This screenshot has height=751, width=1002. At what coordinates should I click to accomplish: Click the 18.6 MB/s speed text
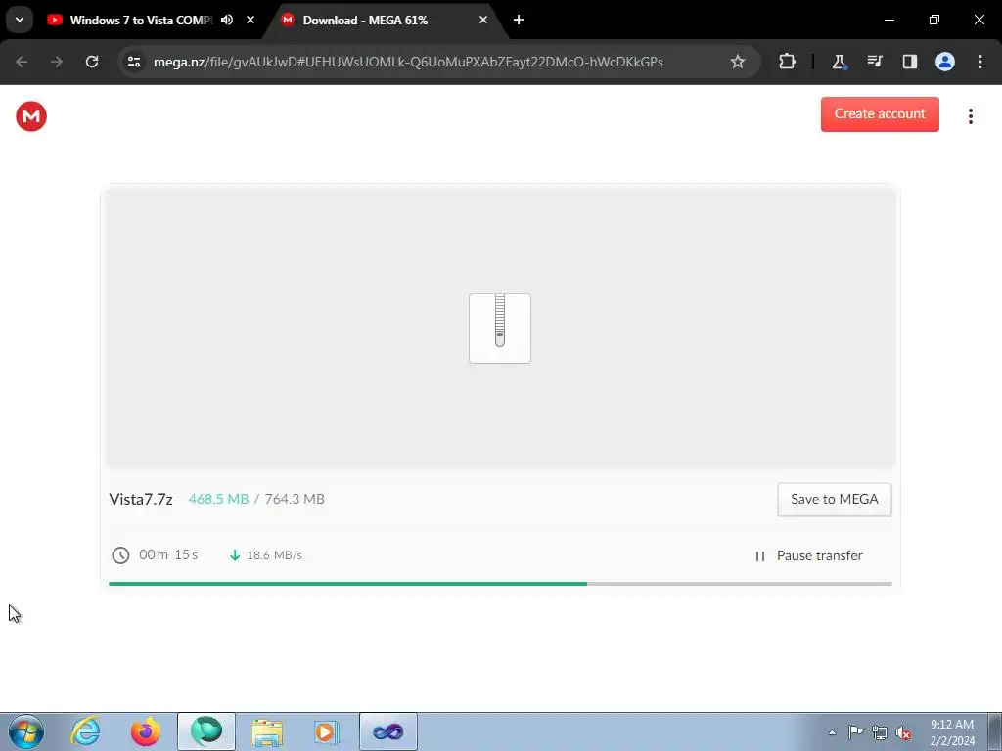click(x=274, y=555)
